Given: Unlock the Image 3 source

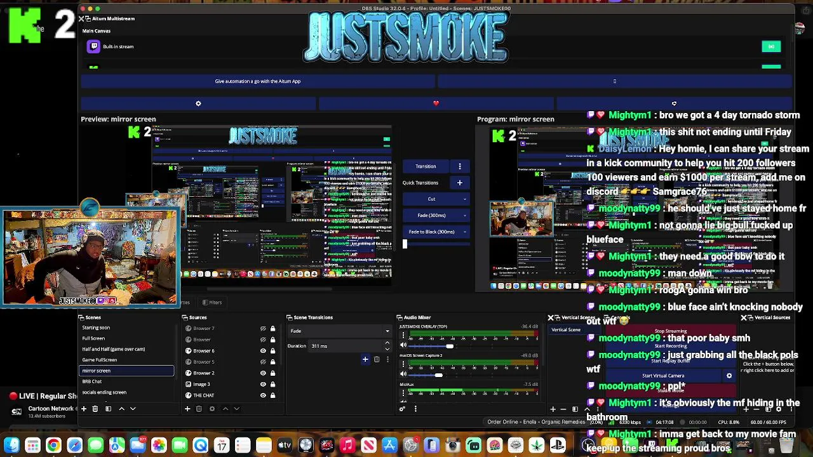Looking at the screenshot, I should (273, 384).
